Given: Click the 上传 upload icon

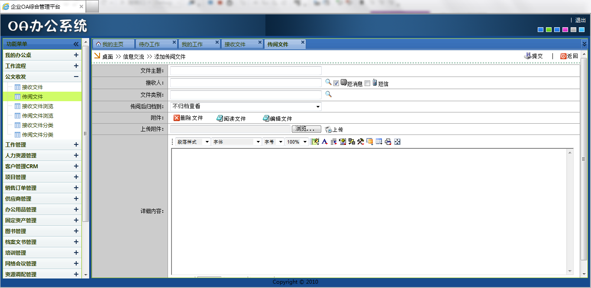Looking at the screenshot, I should pyautogui.click(x=328, y=129).
